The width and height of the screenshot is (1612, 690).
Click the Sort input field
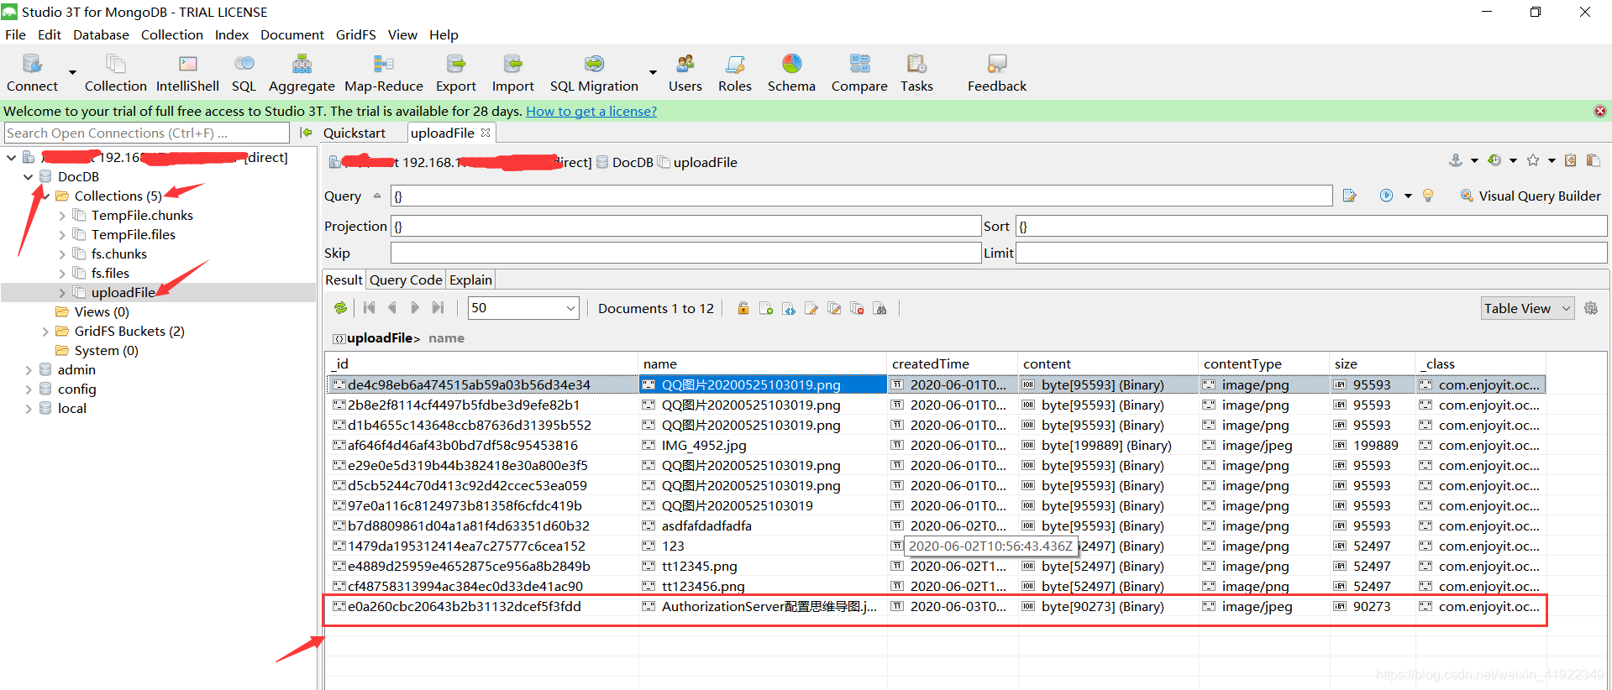point(1311,226)
